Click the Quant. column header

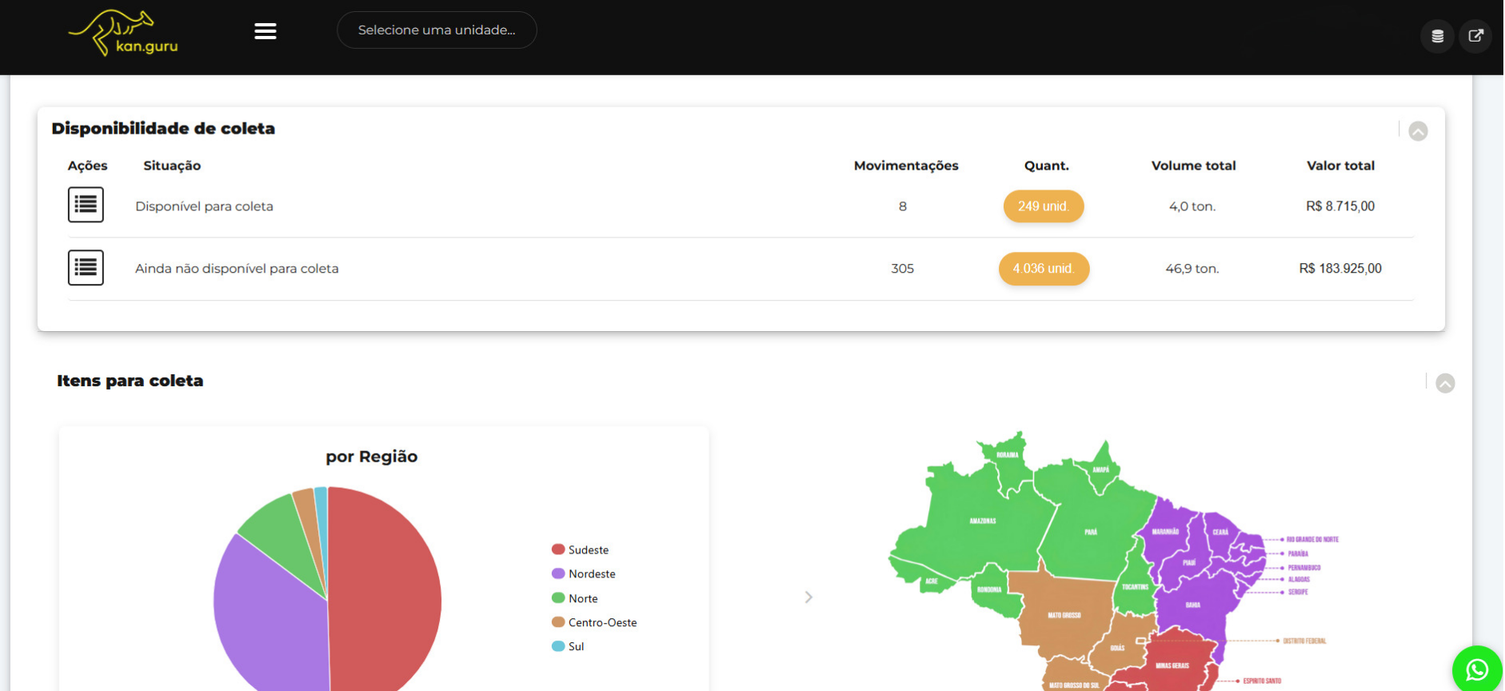(x=1047, y=166)
